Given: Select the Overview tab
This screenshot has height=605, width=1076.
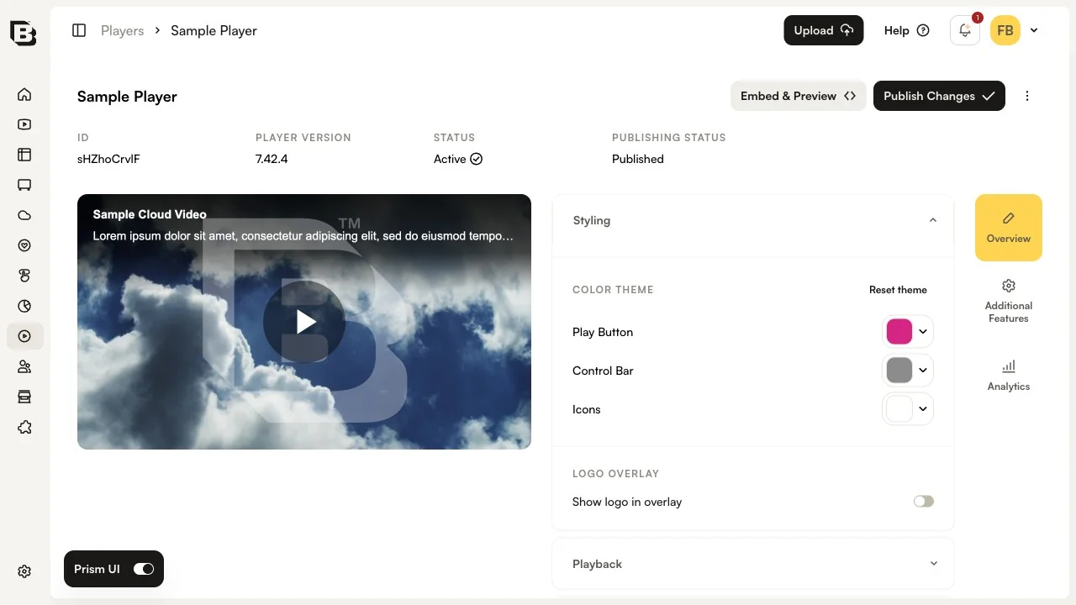Looking at the screenshot, I should (x=1009, y=228).
